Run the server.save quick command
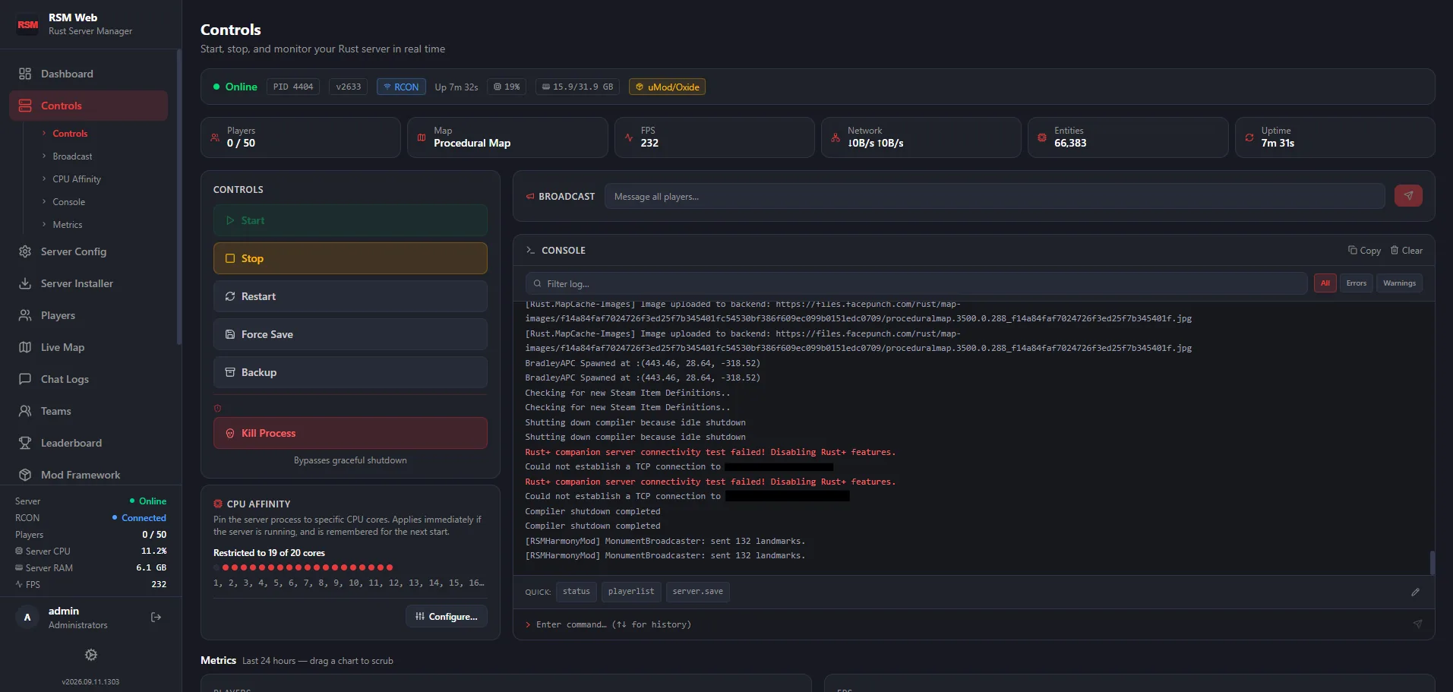Viewport: 1453px width, 692px height. pyautogui.click(x=698, y=592)
